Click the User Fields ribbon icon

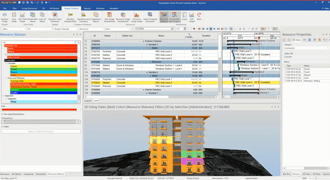(14, 17)
